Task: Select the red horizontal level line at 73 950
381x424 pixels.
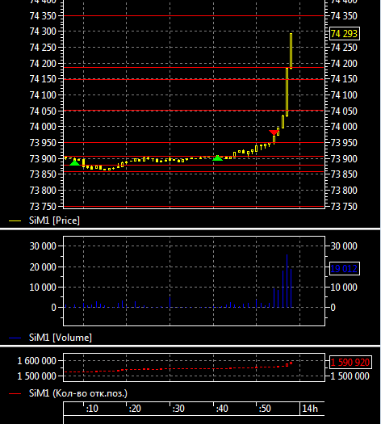Action: (x=194, y=142)
